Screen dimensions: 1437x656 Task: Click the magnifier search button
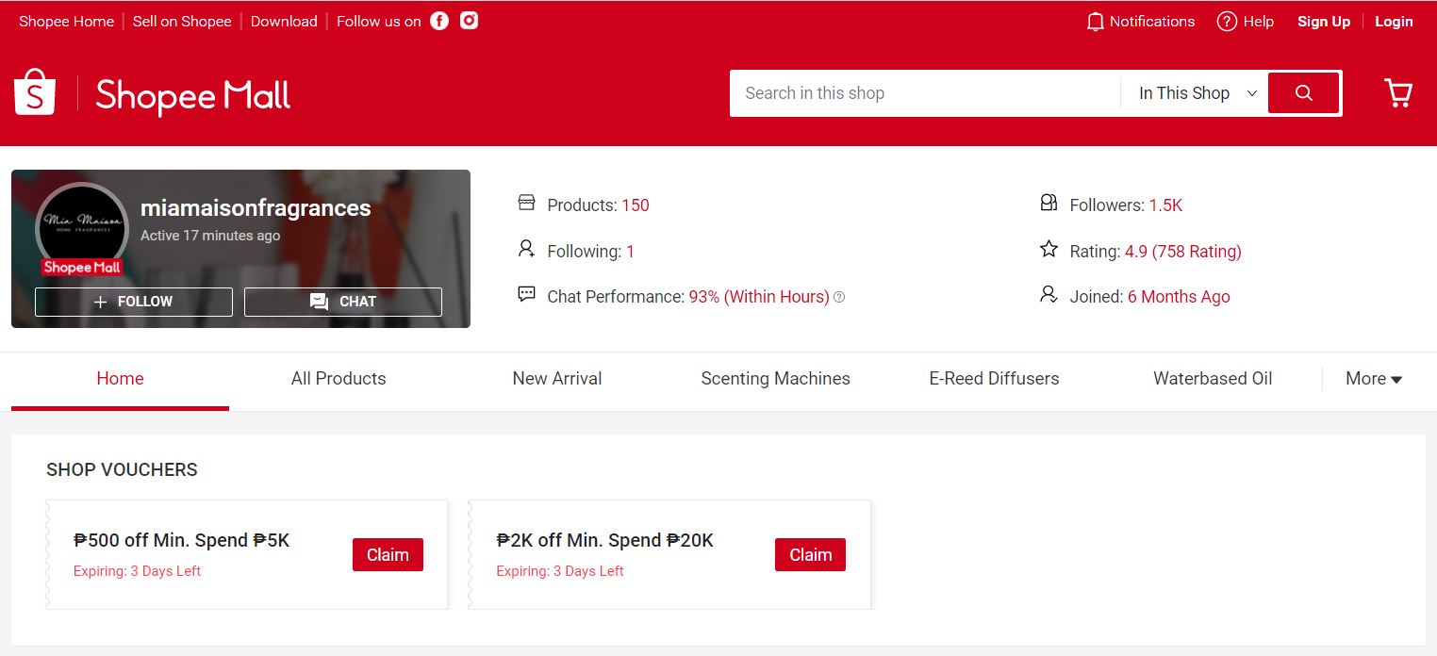(1304, 92)
